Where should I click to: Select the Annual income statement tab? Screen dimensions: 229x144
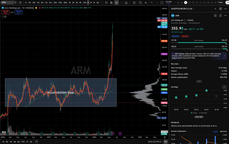pyautogui.click(x=215, y=131)
